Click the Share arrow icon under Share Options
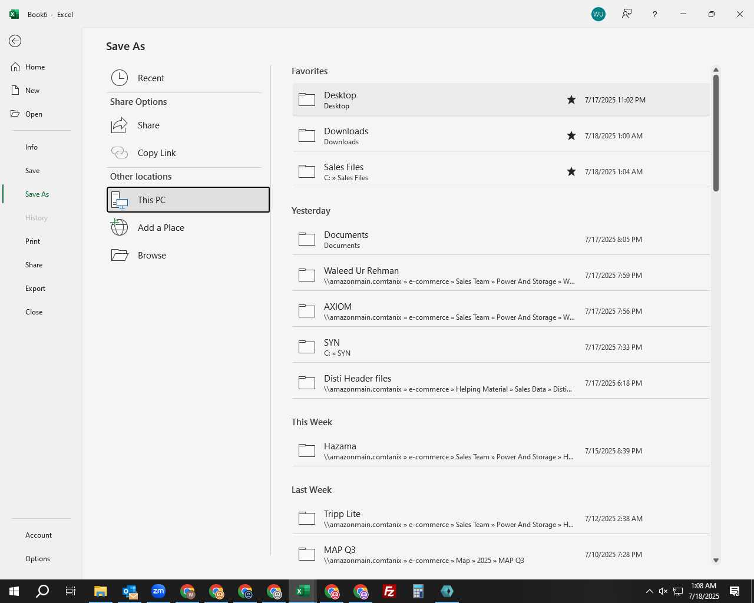754x603 pixels. coord(120,125)
